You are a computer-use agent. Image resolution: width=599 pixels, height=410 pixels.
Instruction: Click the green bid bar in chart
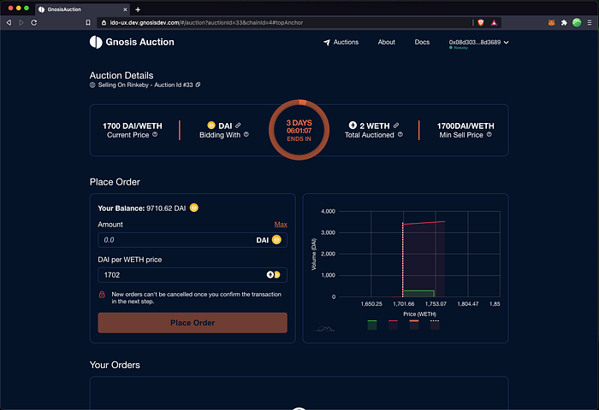click(x=418, y=293)
